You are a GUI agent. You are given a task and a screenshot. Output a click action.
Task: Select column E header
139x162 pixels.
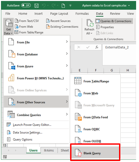(x=79, y=70)
